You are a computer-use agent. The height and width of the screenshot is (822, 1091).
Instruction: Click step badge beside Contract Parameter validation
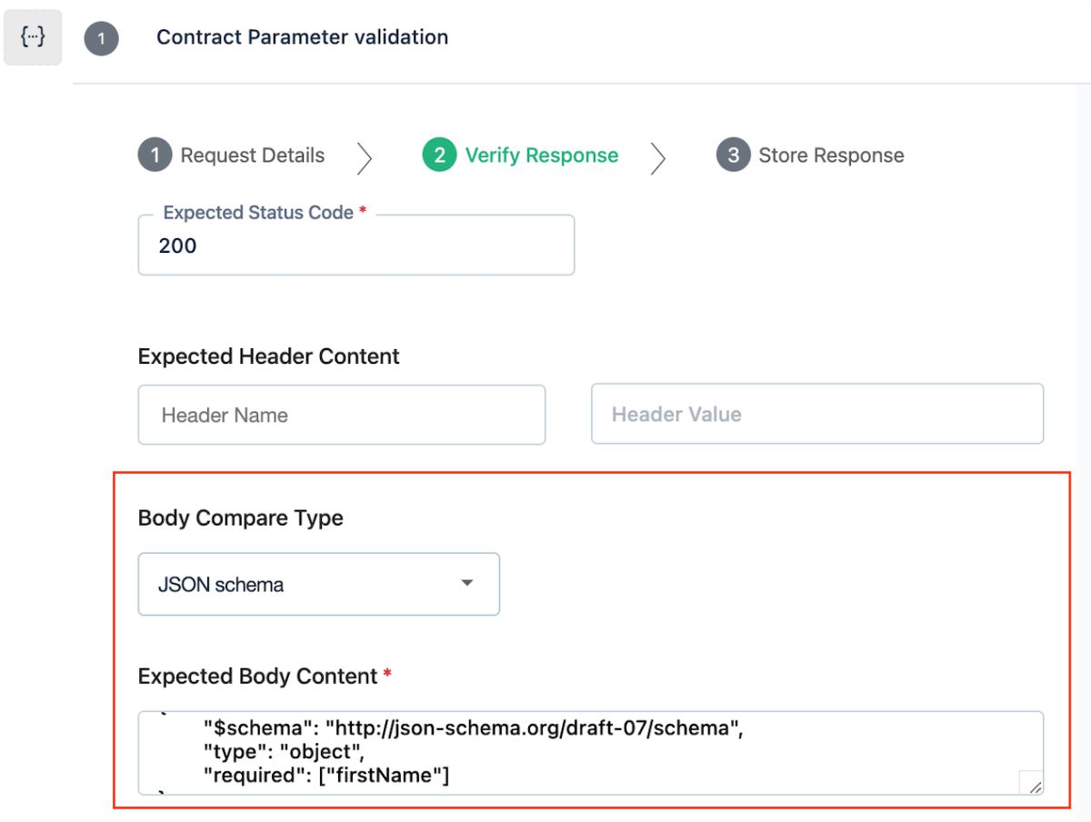[102, 39]
